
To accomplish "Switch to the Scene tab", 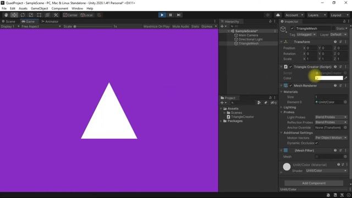I will pyautogui.click(x=9, y=21).
